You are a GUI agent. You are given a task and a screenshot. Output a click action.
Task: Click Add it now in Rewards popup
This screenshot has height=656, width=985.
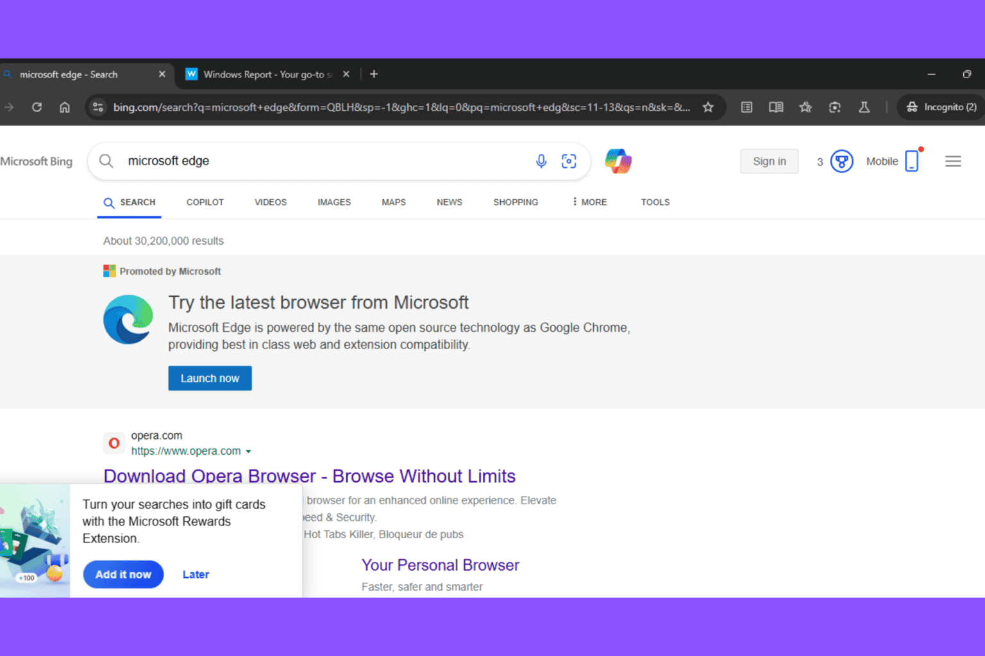pyautogui.click(x=123, y=575)
